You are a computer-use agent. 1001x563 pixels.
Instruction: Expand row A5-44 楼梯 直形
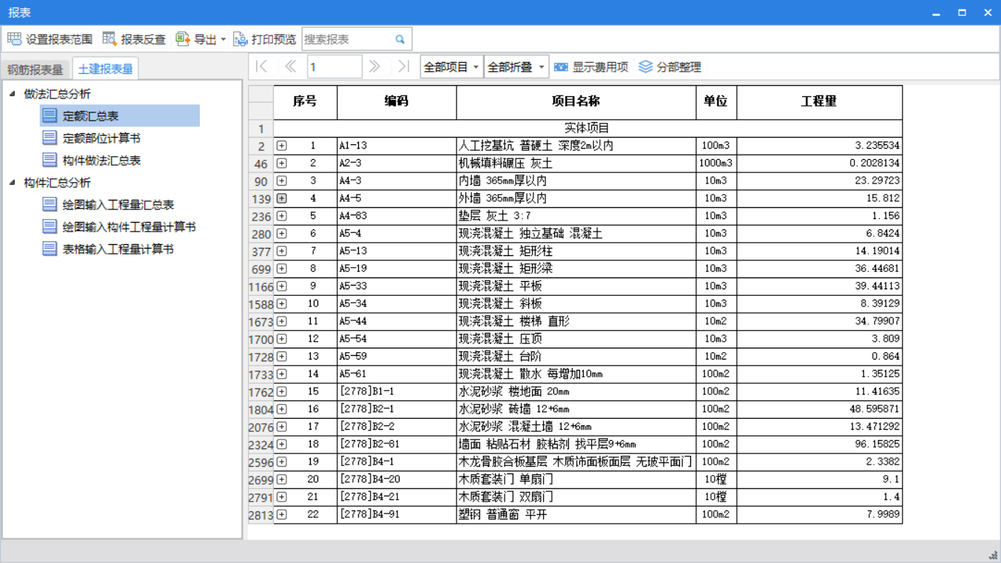pyautogui.click(x=282, y=322)
